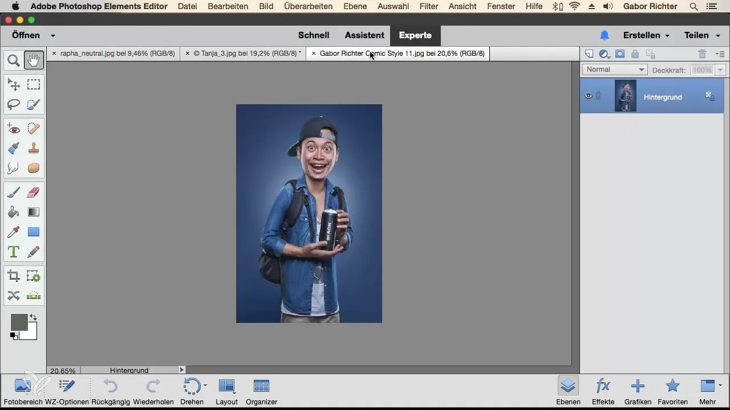Click Wiederholen redo button

pyautogui.click(x=153, y=391)
